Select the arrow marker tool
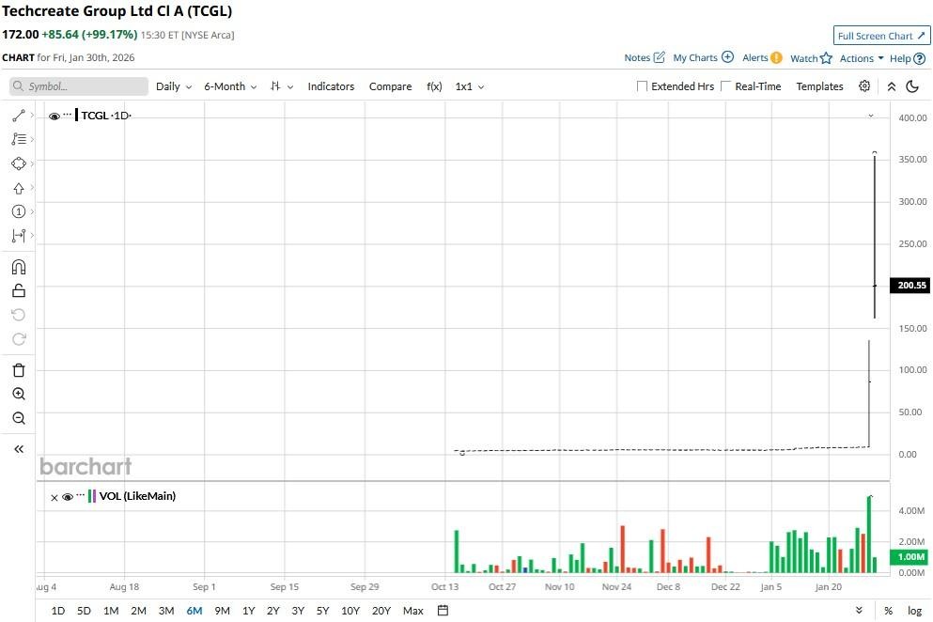This screenshot has height=622, width=933. click(x=19, y=188)
